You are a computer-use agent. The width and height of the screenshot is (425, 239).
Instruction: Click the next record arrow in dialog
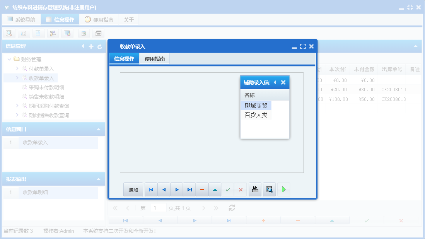[x=177, y=189]
